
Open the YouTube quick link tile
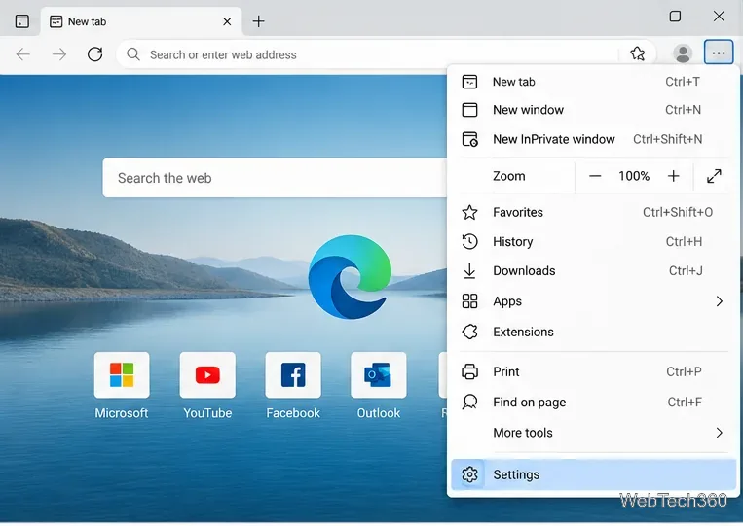[207, 374]
